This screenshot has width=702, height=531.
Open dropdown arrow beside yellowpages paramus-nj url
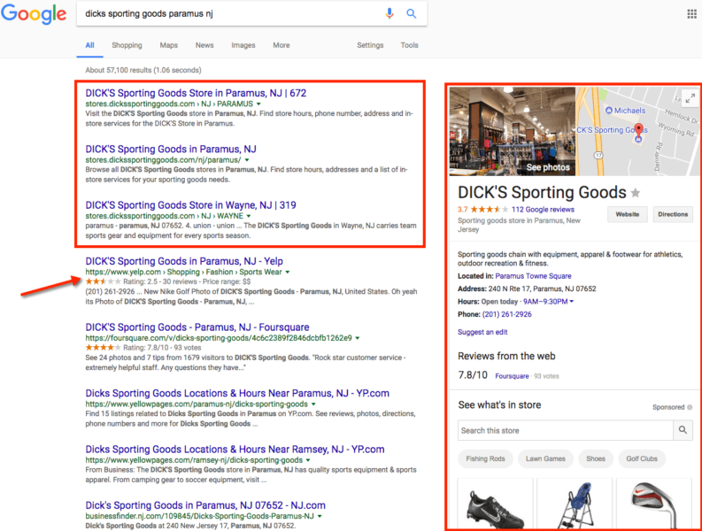pyautogui.click(x=313, y=404)
